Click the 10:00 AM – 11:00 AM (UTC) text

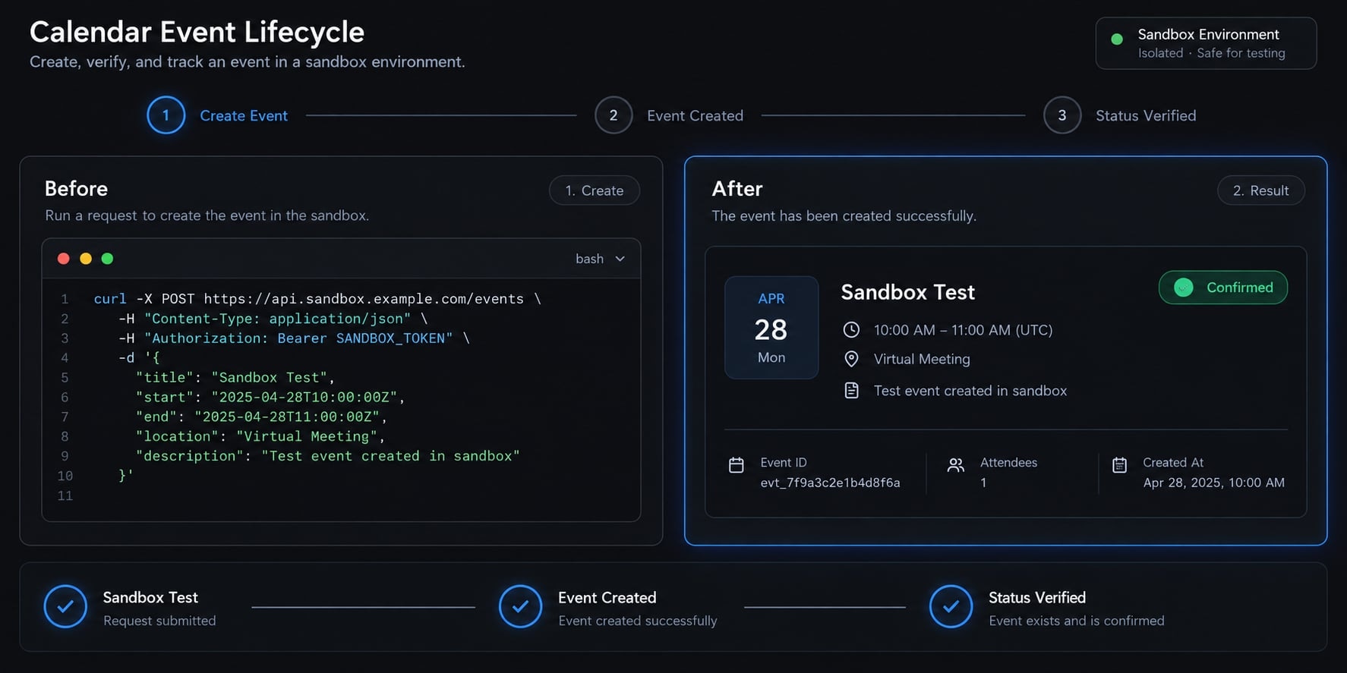click(963, 330)
